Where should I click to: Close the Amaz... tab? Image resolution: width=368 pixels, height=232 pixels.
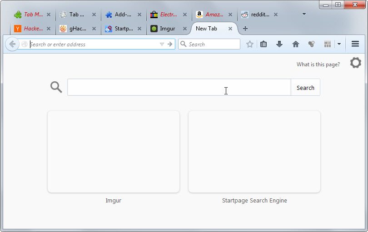click(x=230, y=15)
